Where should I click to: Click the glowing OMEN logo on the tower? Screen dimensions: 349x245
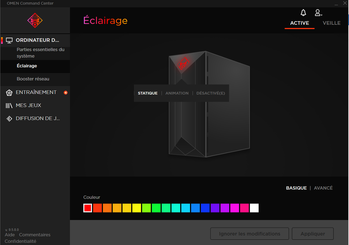pos(183,63)
